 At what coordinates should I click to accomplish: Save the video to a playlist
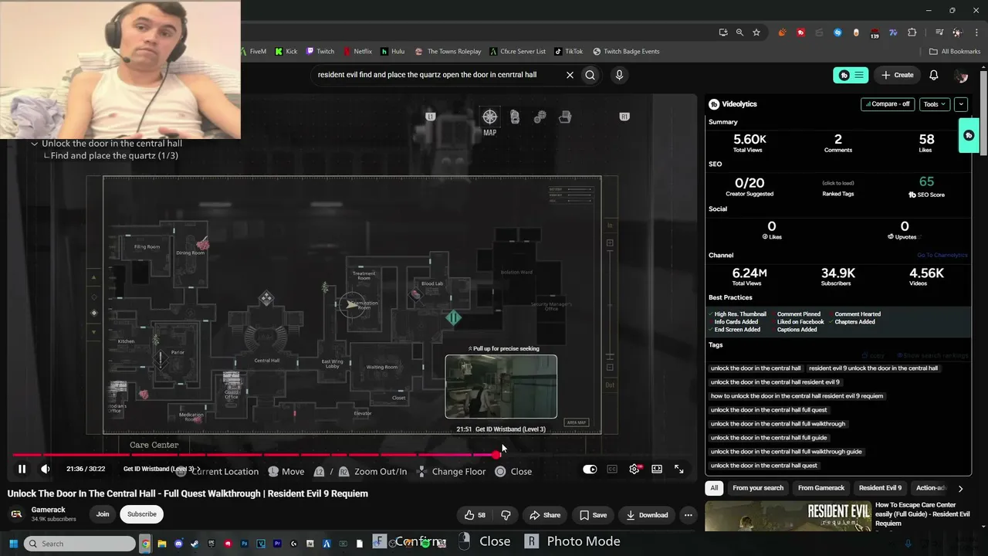[x=593, y=515]
